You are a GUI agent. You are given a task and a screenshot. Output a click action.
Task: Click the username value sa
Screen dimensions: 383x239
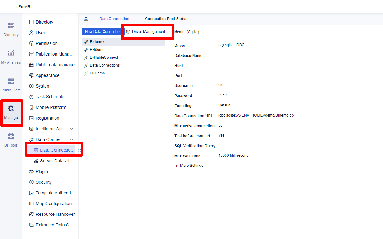pos(221,85)
